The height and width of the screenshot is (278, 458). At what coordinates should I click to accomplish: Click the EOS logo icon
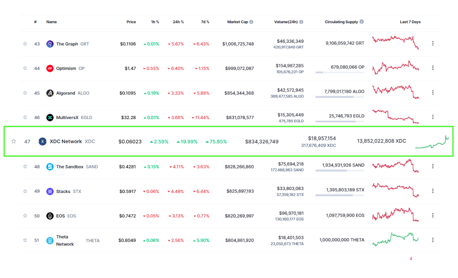coord(50,216)
